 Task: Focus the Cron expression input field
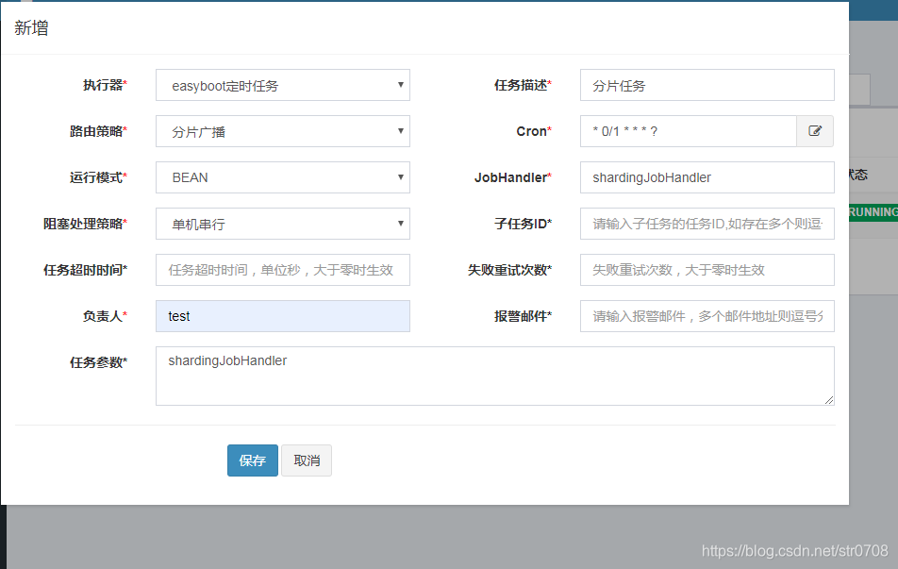[x=689, y=131]
